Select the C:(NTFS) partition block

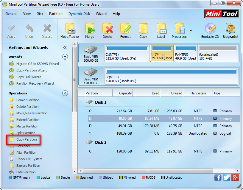pyautogui.click(x=127, y=54)
